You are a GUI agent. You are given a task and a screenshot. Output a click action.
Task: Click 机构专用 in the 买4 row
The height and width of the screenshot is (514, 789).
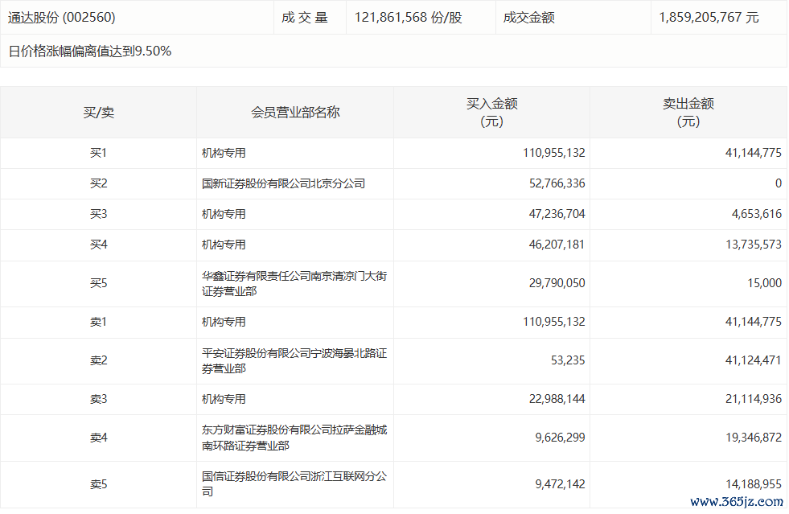pos(224,245)
